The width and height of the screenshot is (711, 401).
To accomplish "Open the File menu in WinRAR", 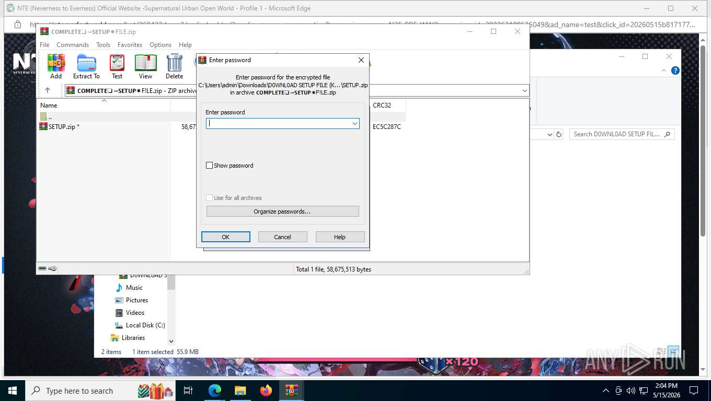I will pyautogui.click(x=44, y=45).
